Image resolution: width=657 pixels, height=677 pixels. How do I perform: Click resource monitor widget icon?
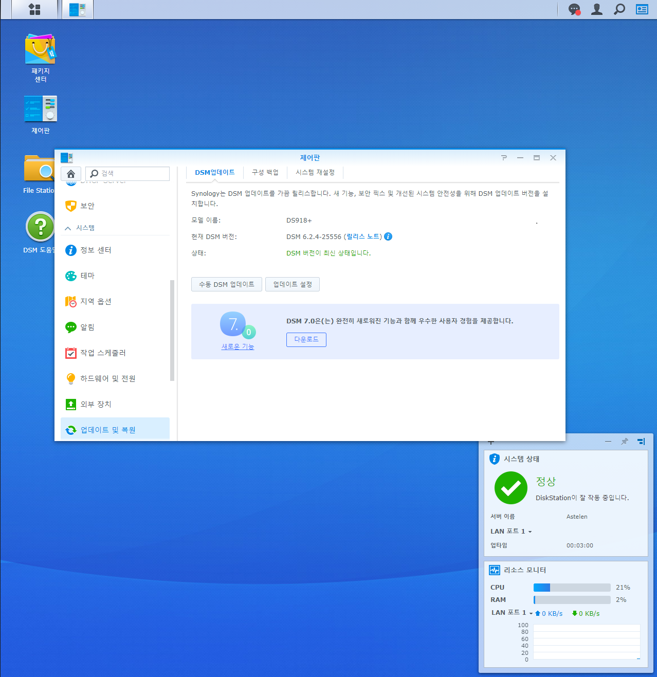(495, 570)
